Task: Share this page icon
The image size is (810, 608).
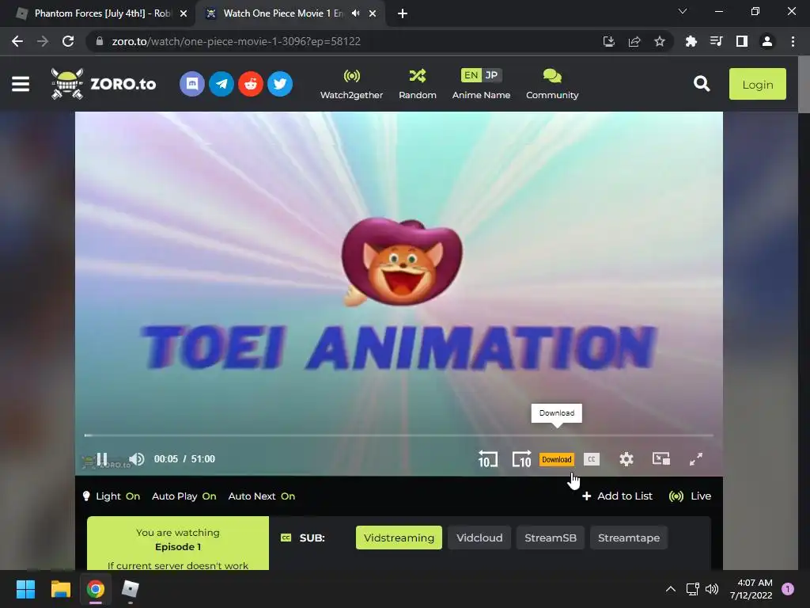Action: tap(634, 41)
